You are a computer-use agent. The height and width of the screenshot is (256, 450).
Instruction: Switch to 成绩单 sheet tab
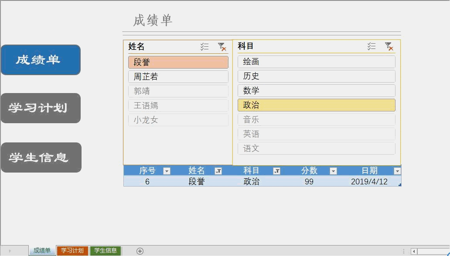click(42, 250)
